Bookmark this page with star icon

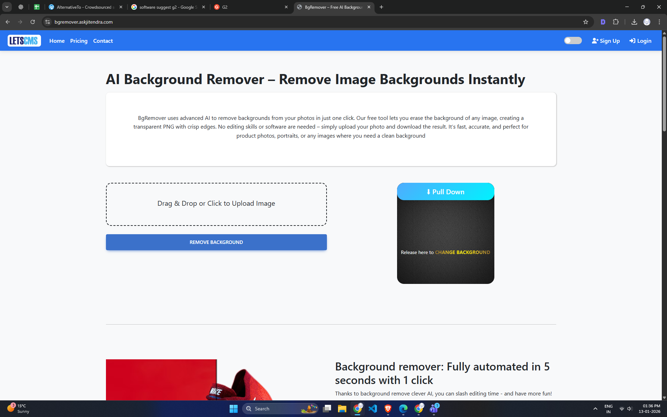tap(586, 22)
